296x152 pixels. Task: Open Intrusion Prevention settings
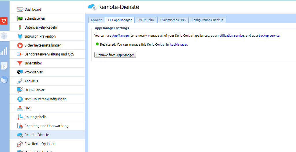click(x=47, y=36)
